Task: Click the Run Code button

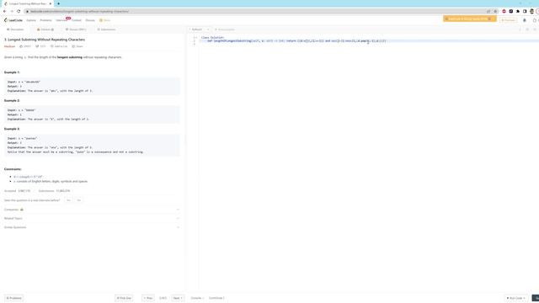Action: pyautogui.click(x=516, y=298)
